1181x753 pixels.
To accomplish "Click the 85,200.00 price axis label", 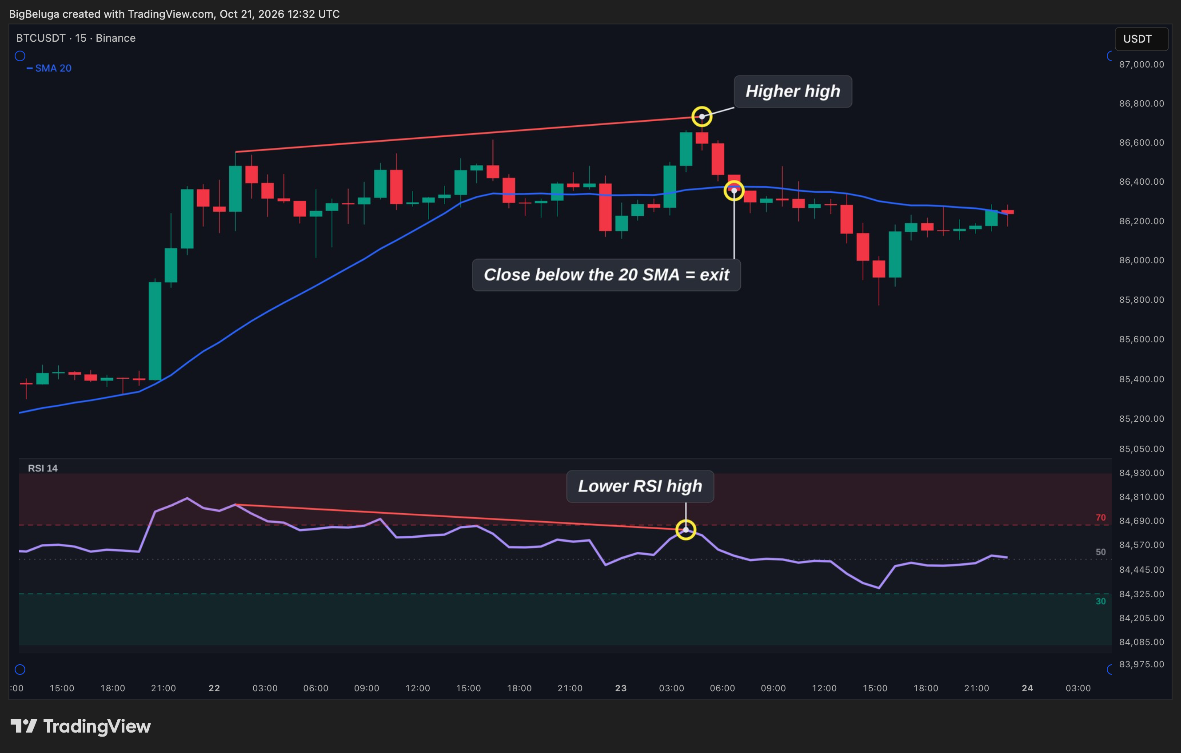I will pyautogui.click(x=1141, y=419).
